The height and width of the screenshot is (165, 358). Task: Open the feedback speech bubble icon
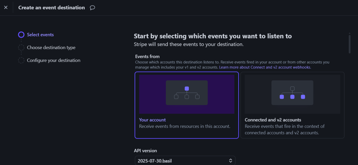(x=92, y=8)
